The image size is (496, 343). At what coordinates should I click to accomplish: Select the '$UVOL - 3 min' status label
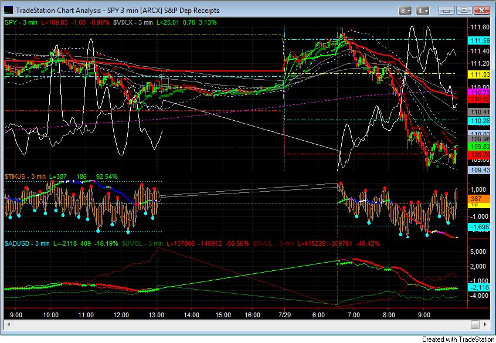tap(142, 243)
